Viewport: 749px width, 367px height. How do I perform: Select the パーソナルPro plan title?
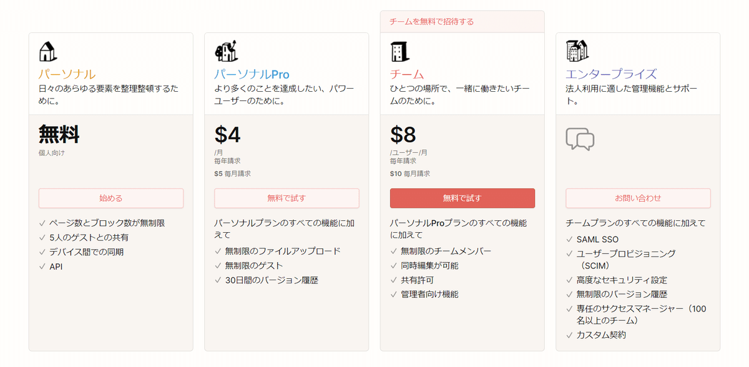click(x=252, y=74)
